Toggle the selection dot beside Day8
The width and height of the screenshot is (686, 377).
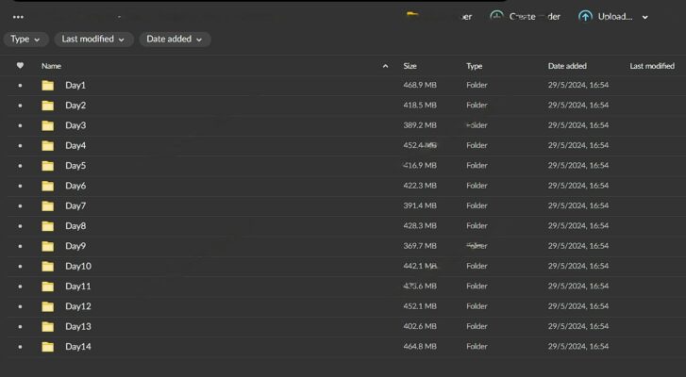20,226
